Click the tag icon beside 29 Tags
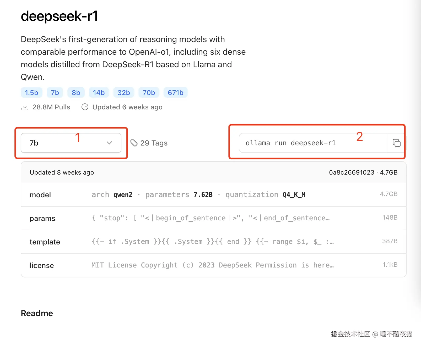Image resolution: width=421 pixels, height=346 pixels. point(134,143)
